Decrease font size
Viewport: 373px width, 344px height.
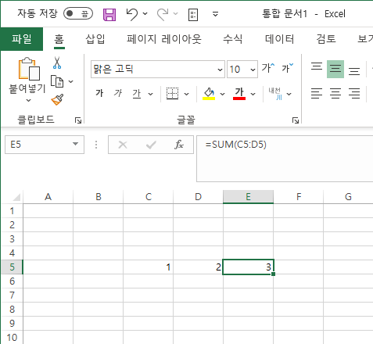[288, 68]
